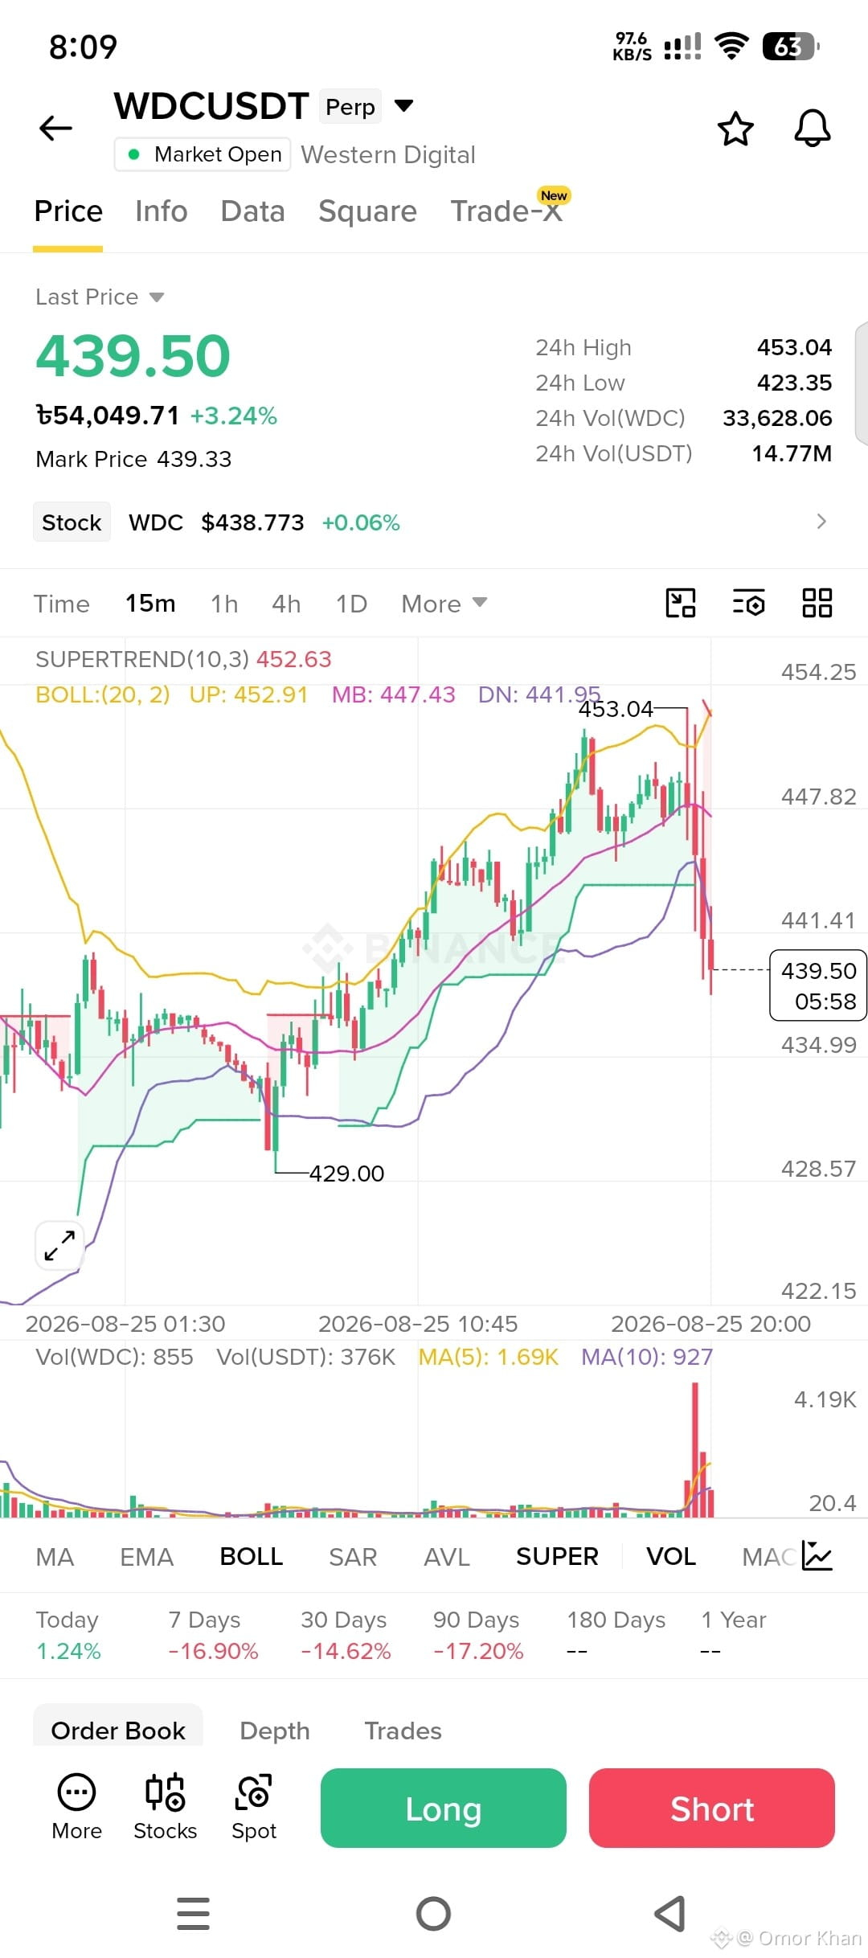Tap the Android back navigation button

[670, 1913]
